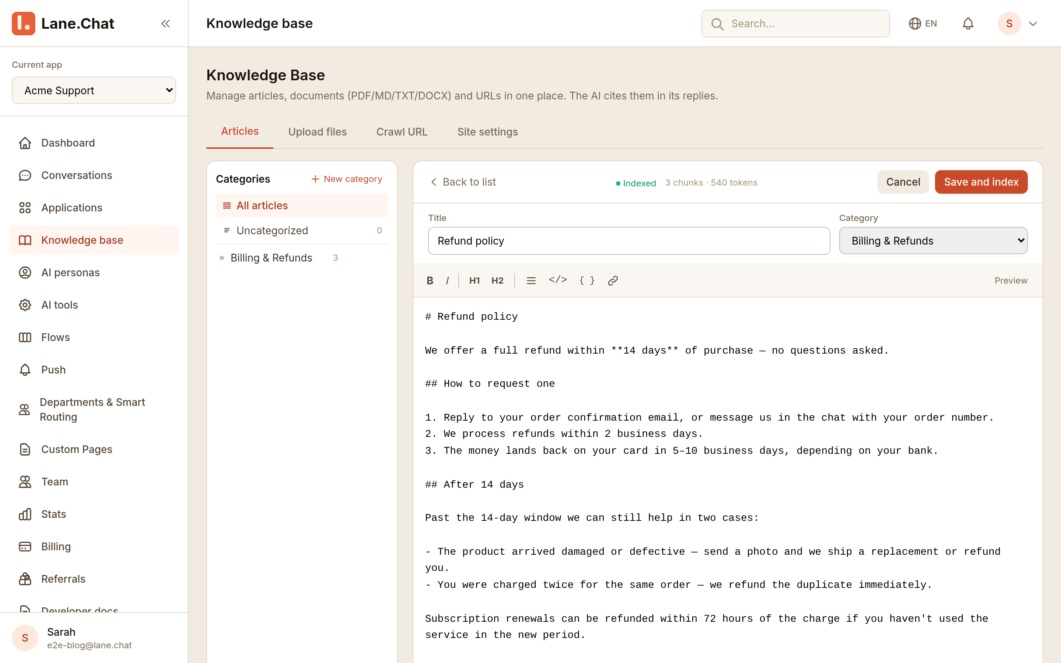Add a New category
The image size is (1061, 663).
click(346, 179)
